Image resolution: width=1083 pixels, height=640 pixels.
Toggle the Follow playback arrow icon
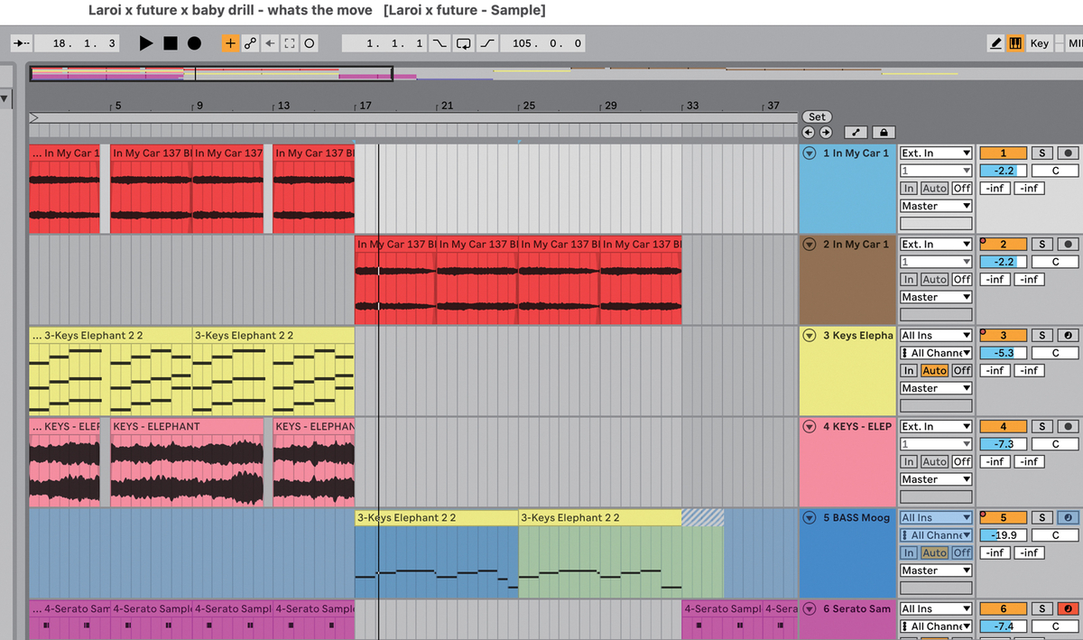22,43
